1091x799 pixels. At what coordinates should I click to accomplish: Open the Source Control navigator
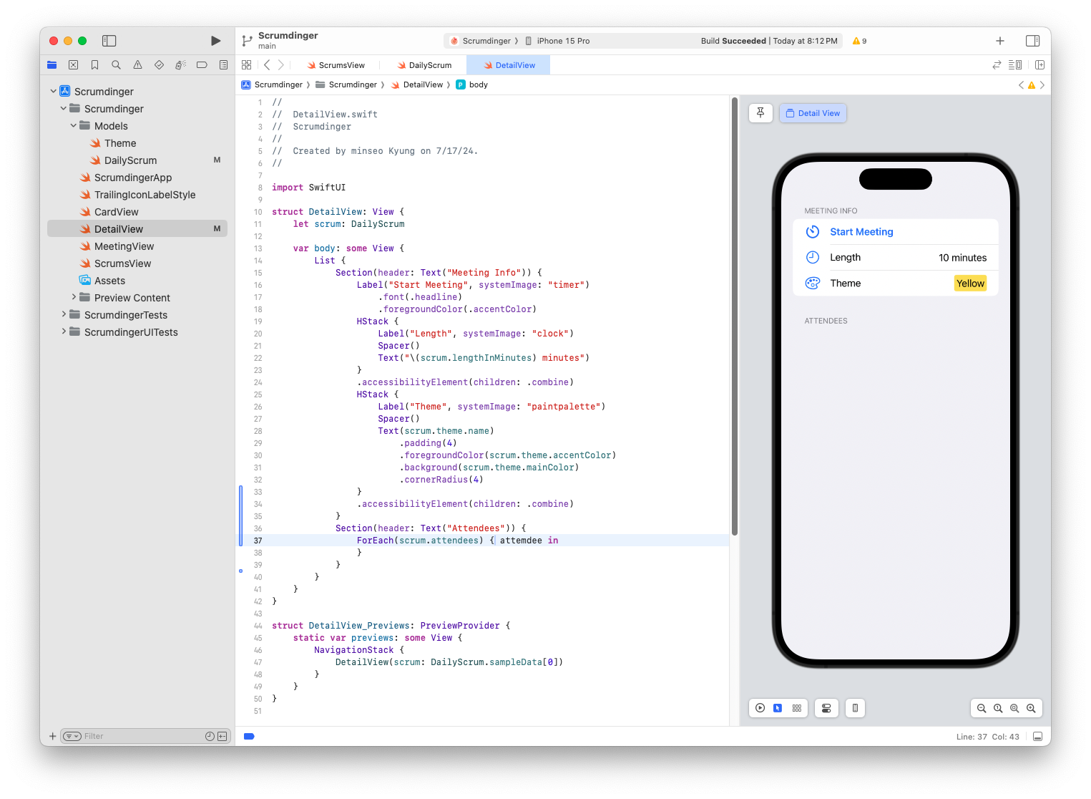73,65
